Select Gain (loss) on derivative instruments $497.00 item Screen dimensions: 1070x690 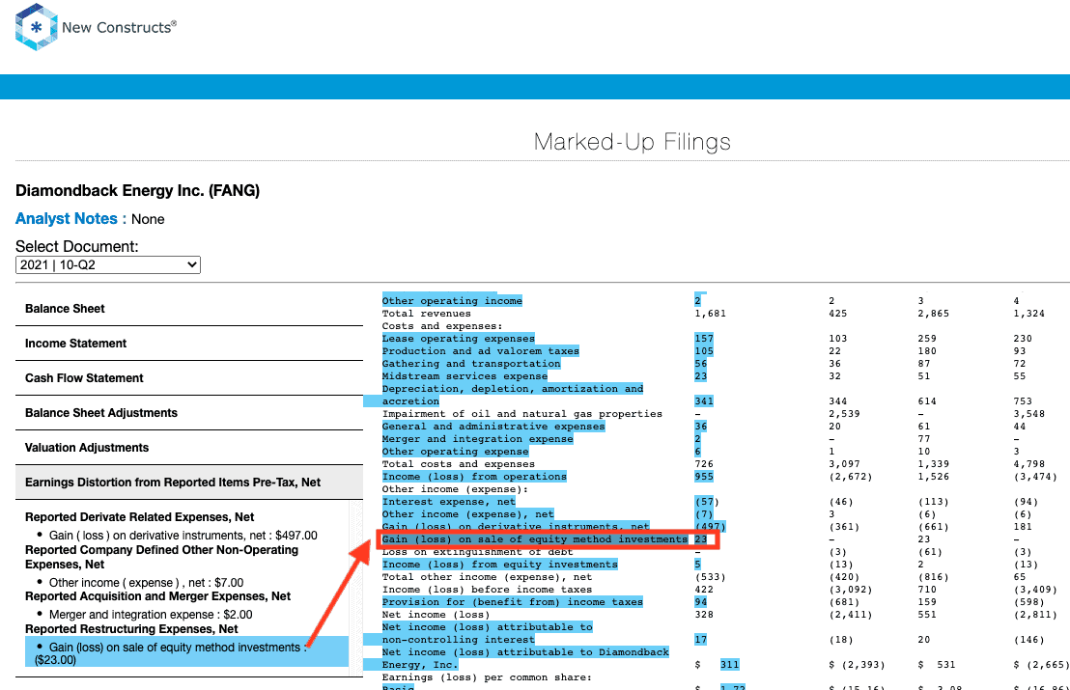coord(183,536)
